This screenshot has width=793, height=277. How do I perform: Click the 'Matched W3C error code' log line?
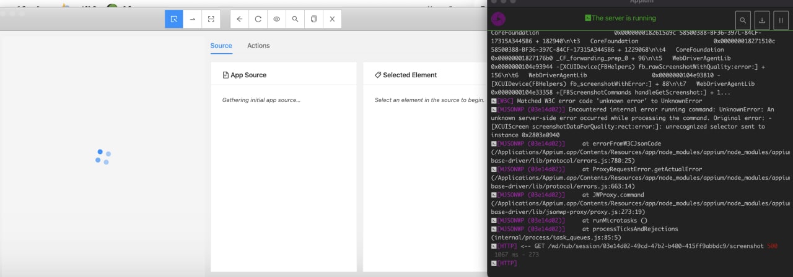click(x=596, y=101)
